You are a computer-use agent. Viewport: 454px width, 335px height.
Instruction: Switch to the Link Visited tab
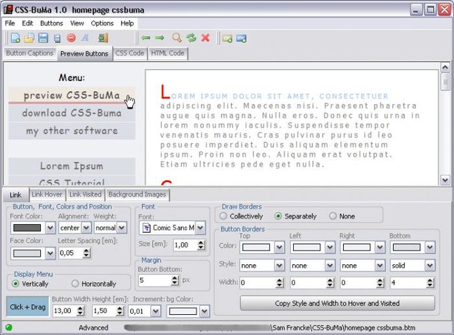click(x=85, y=194)
